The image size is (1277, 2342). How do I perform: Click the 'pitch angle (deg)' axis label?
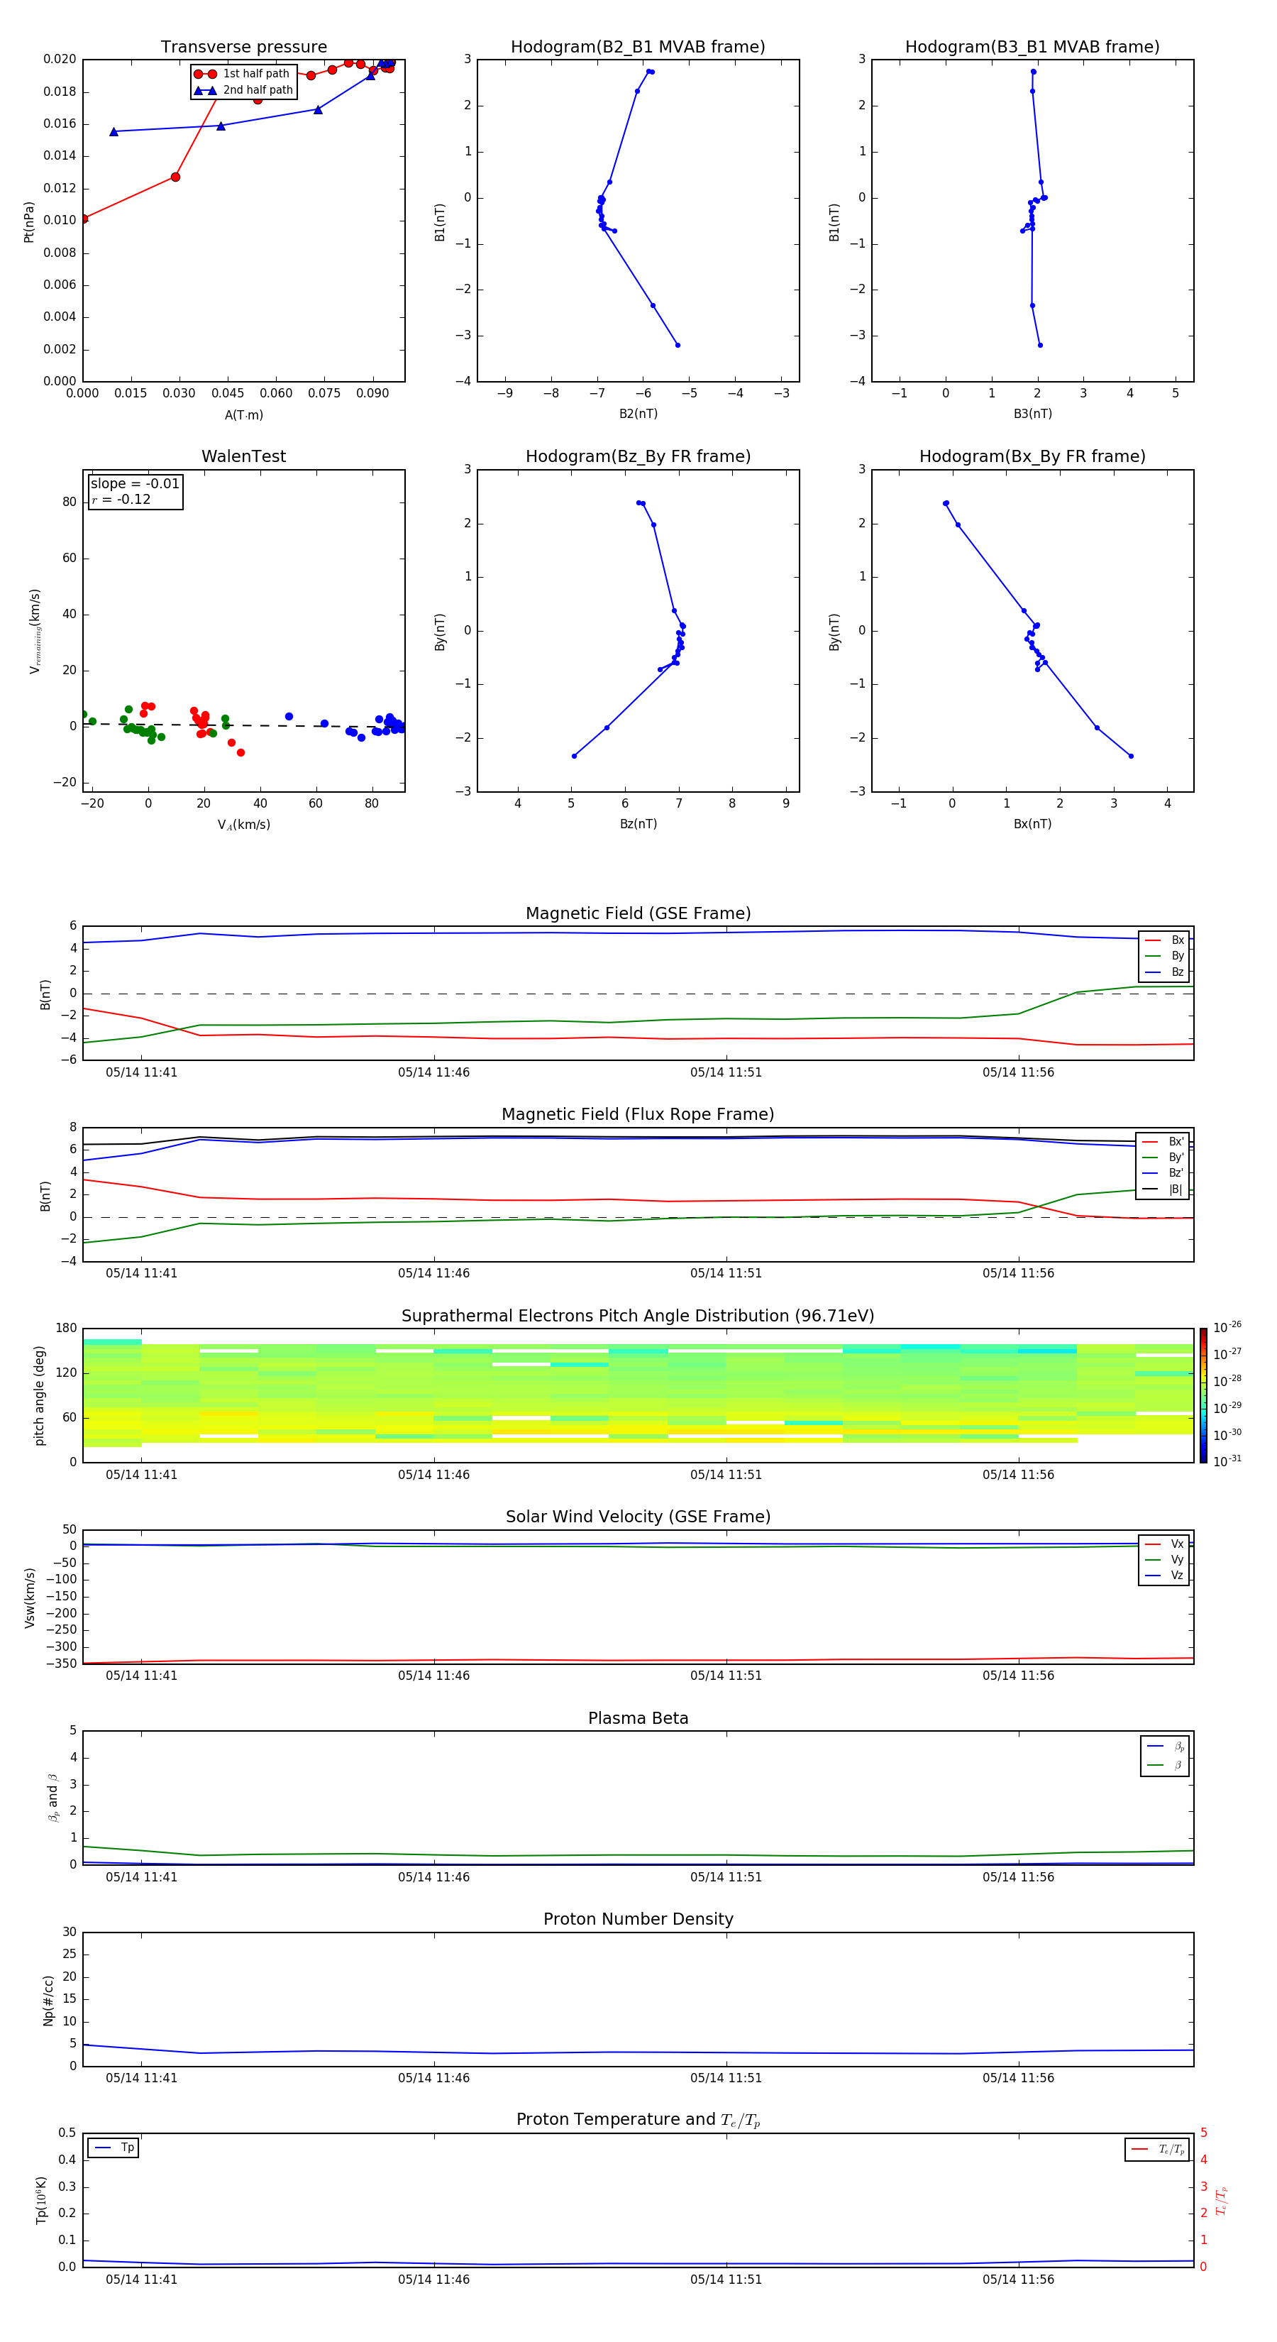click(39, 1395)
